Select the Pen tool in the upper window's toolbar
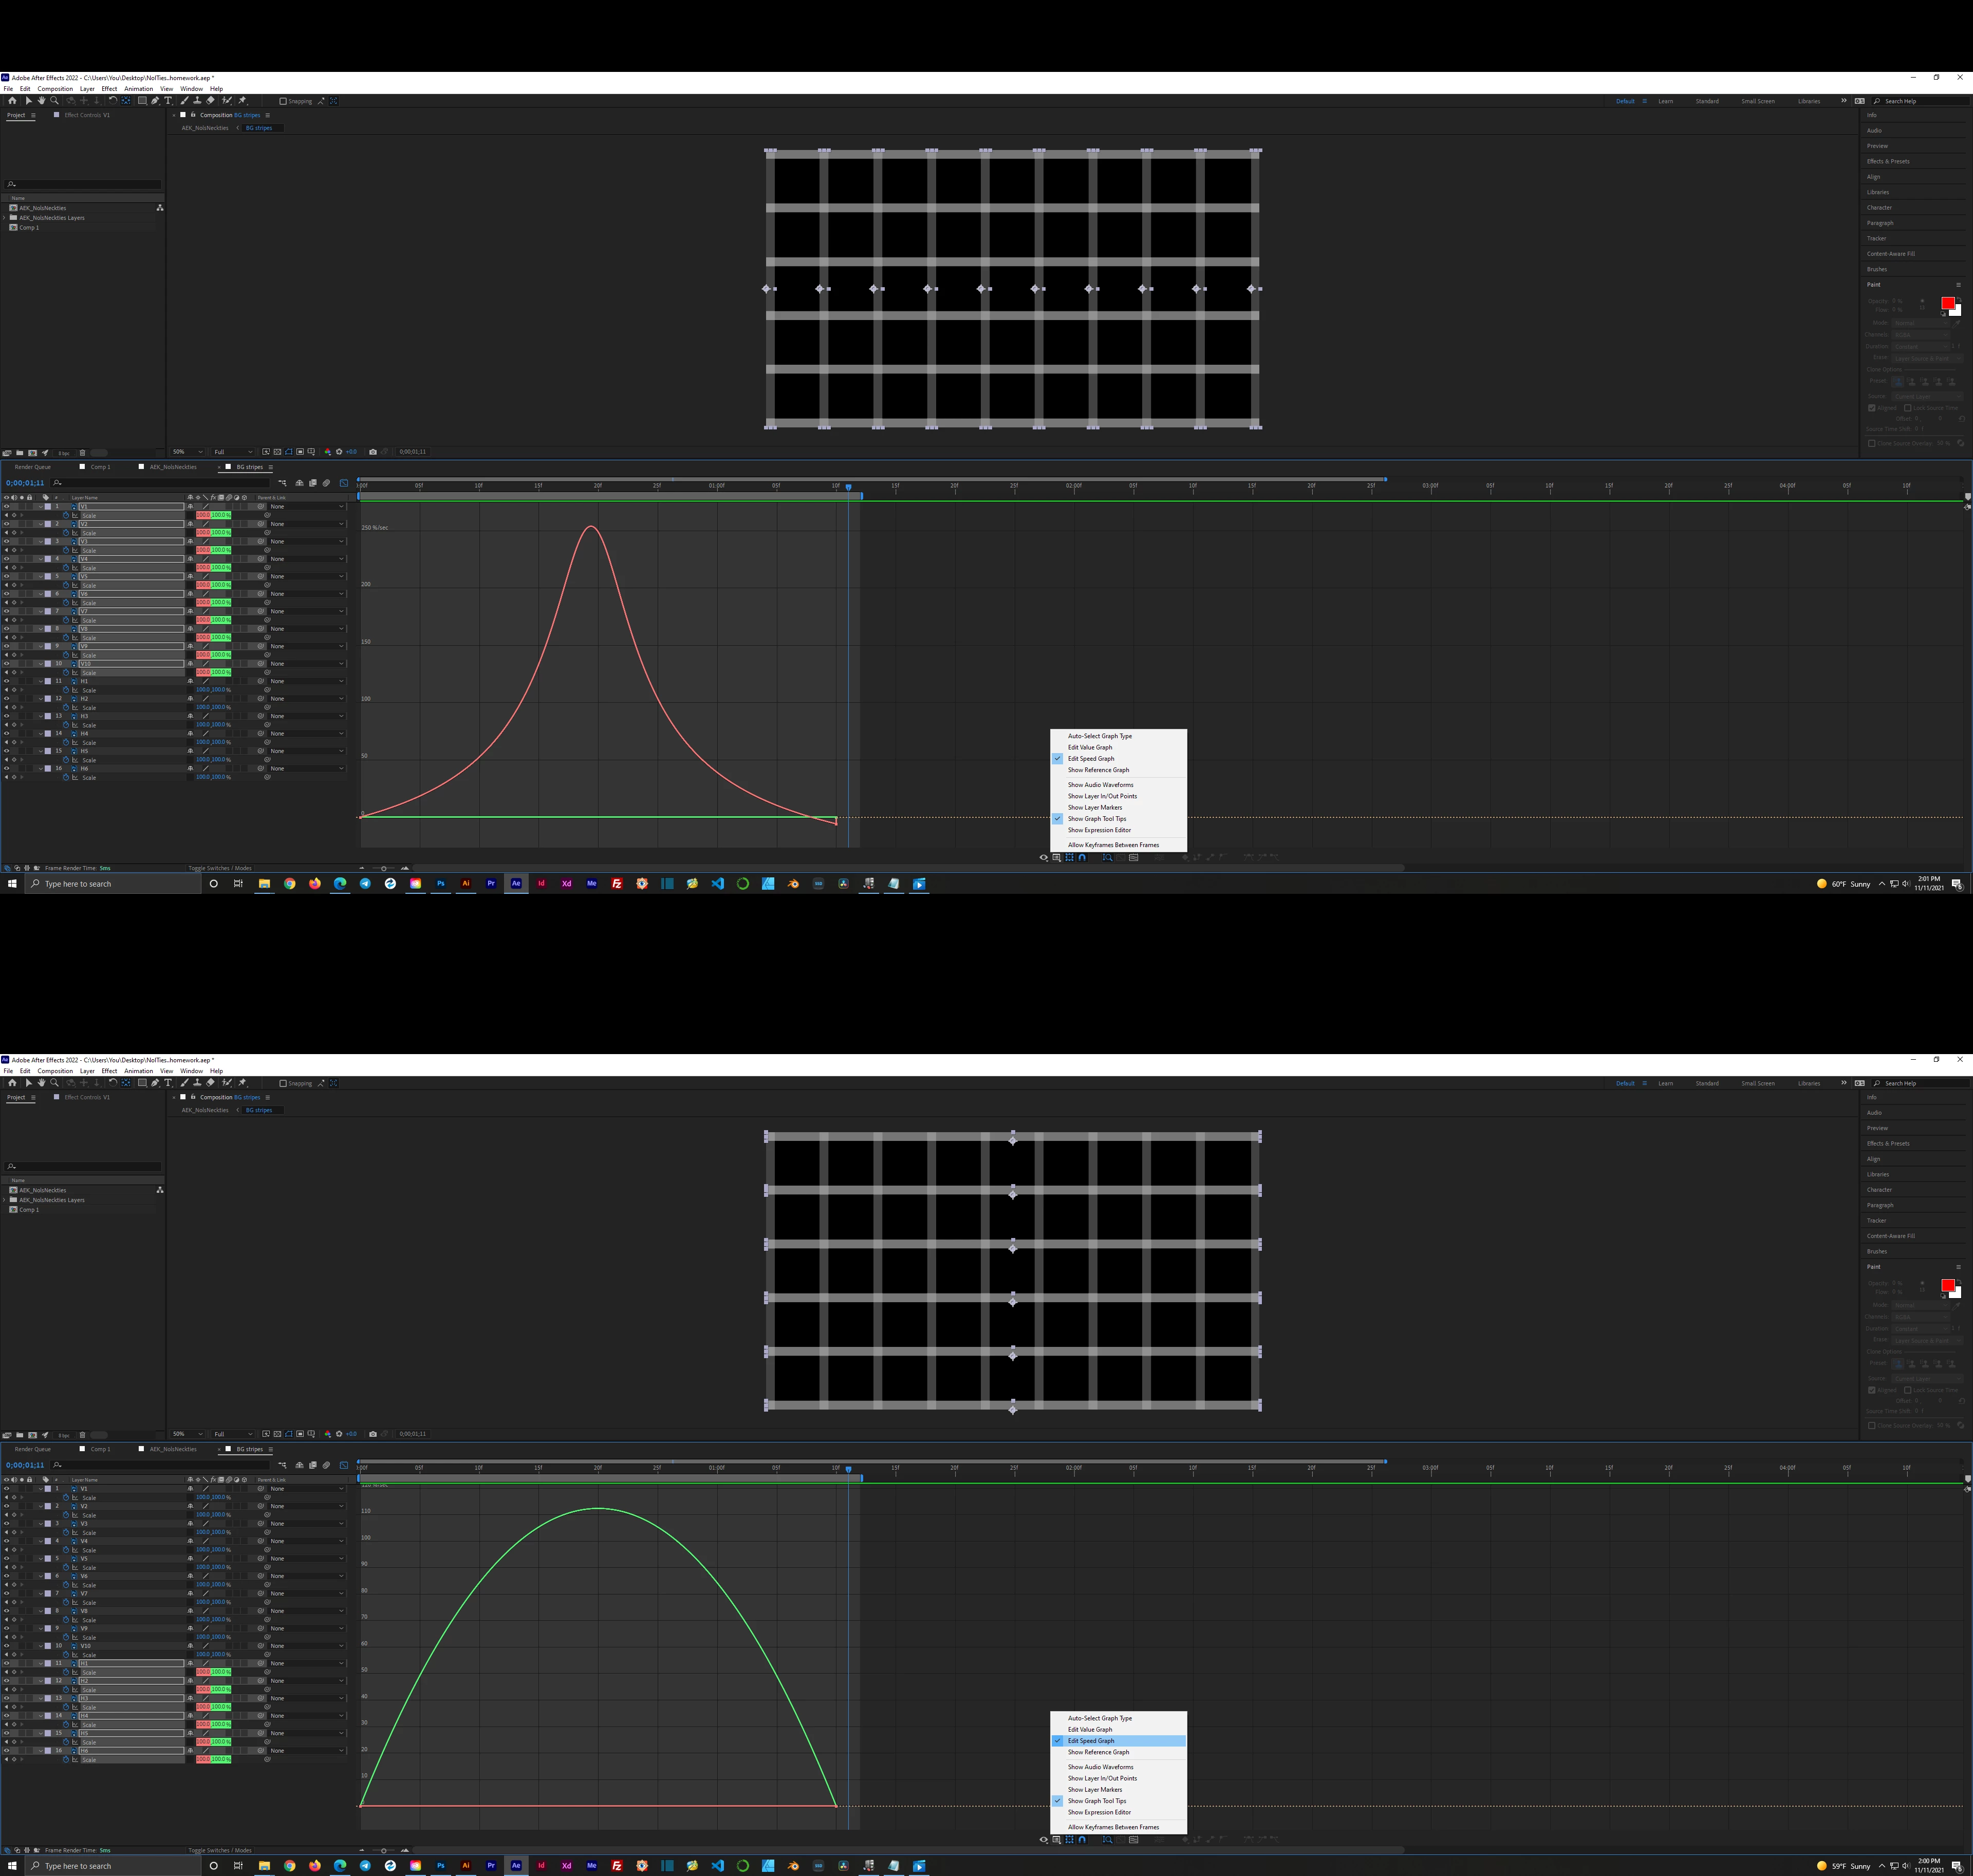Viewport: 1973px width, 1876px height. click(155, 101)
